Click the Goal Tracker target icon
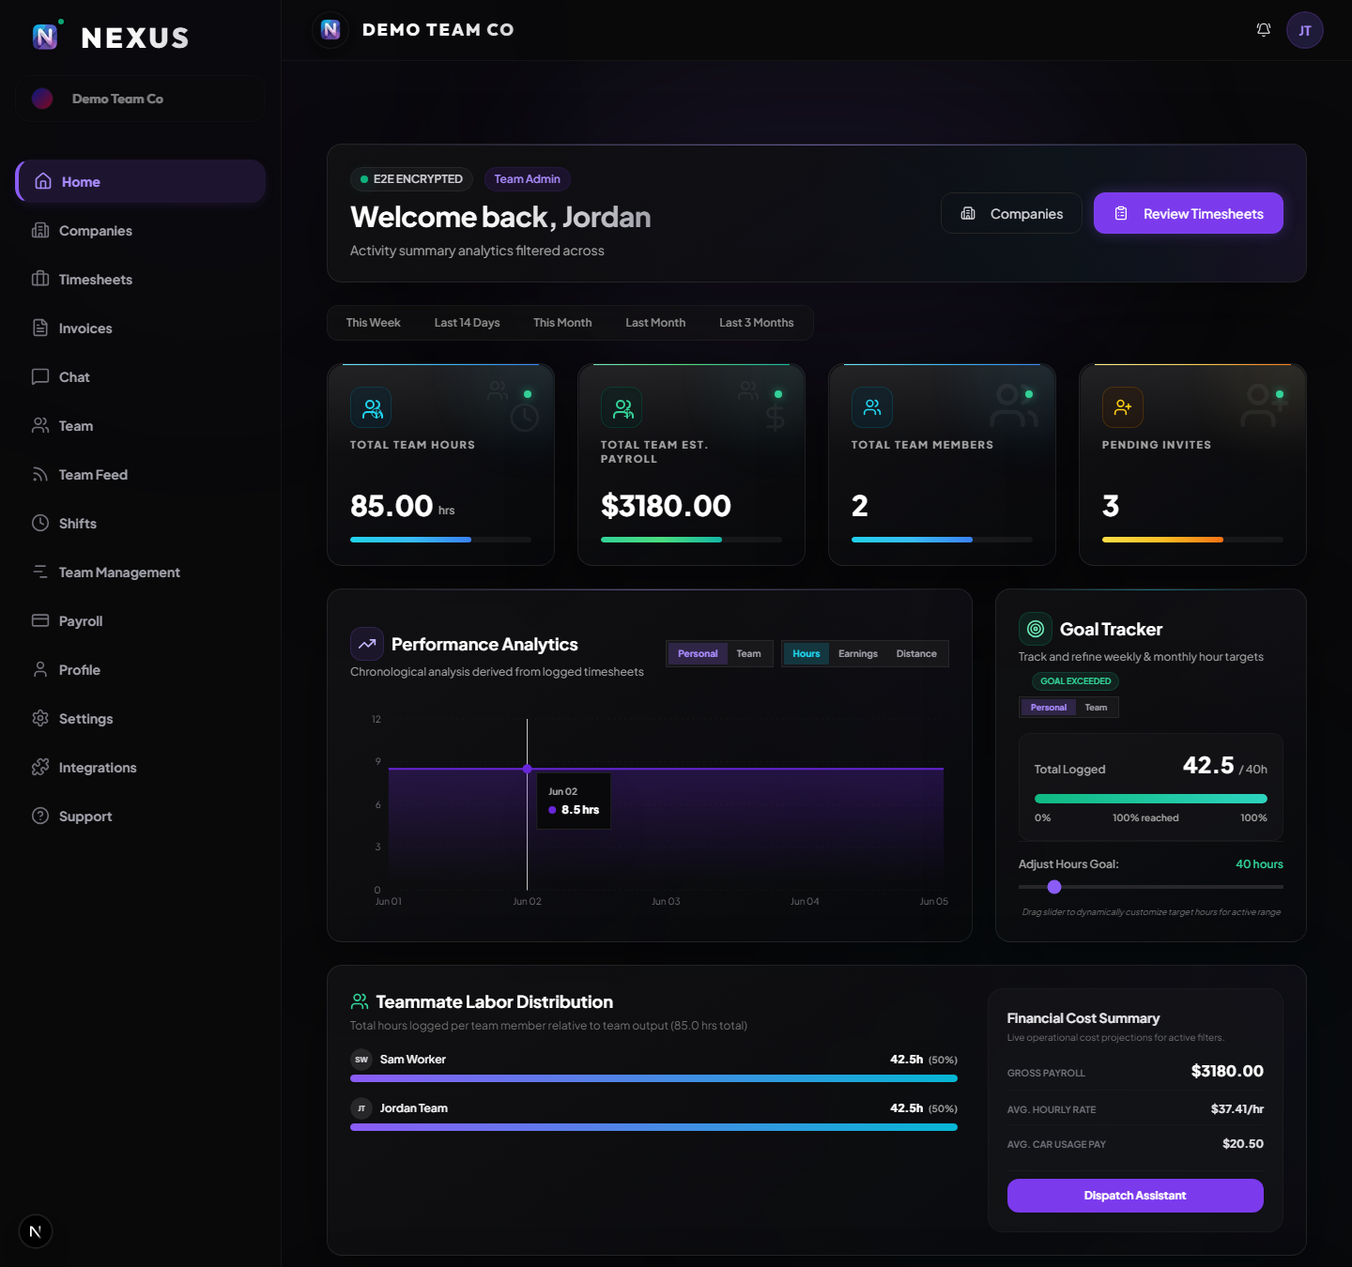 (x=1036, y=629)
